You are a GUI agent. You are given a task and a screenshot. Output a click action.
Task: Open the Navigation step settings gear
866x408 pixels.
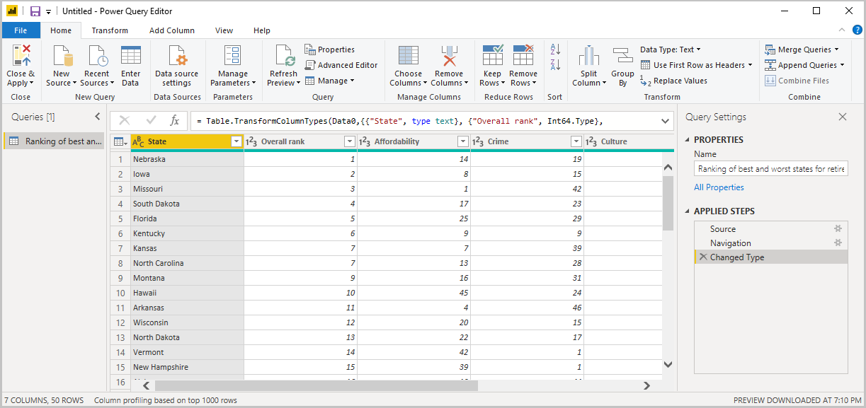pos(838,243)
